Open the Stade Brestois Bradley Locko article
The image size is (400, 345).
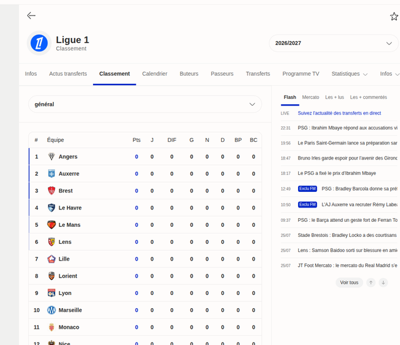pyautogui.click(x=347, y=235)
